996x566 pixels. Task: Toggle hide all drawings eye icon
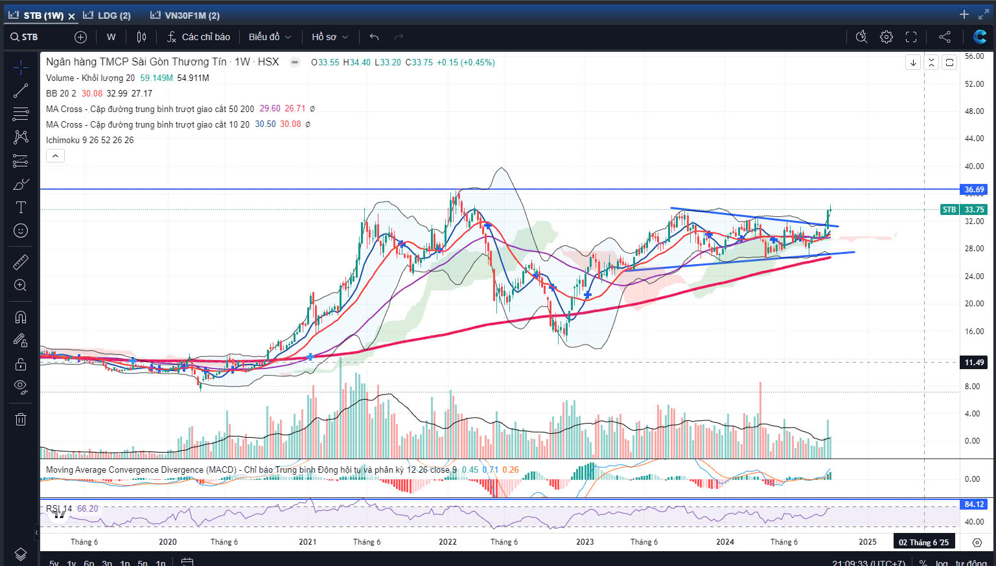pyautogui.click(x=21, y=387)
